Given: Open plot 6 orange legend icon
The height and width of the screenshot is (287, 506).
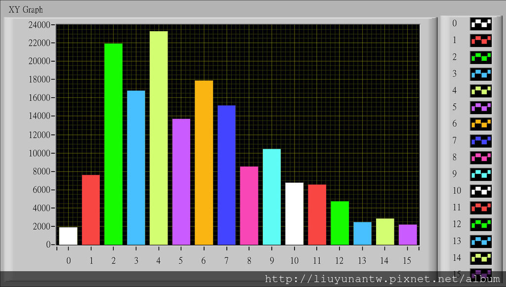Looking at the screenshot, I should click(481, 124).
